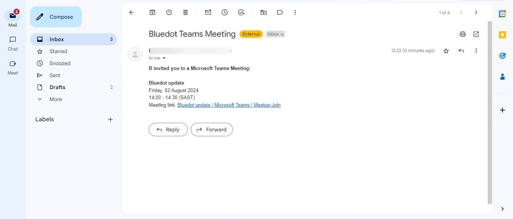This screenshot has height=219, width=513.
Task: Go to the newer email arrow
Action: click(x=461, y=12)
